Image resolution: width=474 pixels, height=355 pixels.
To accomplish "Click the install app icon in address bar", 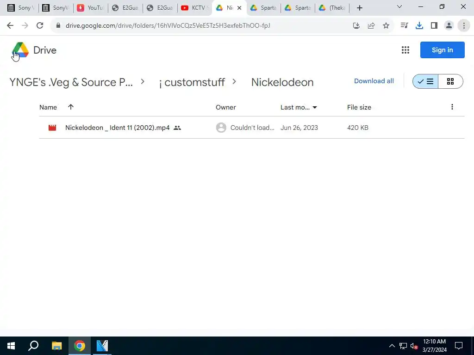I will click(356, 26).
